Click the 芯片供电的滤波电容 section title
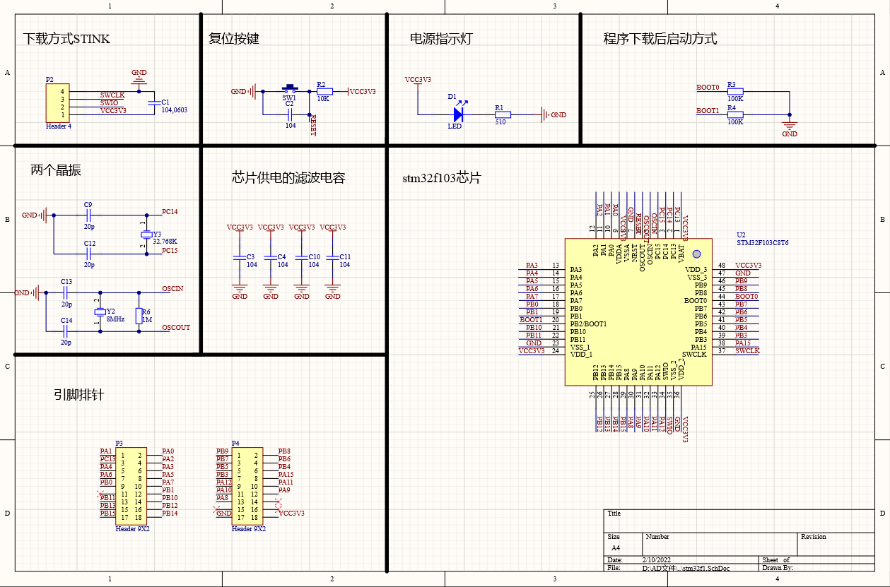 (x=288, y=177)
